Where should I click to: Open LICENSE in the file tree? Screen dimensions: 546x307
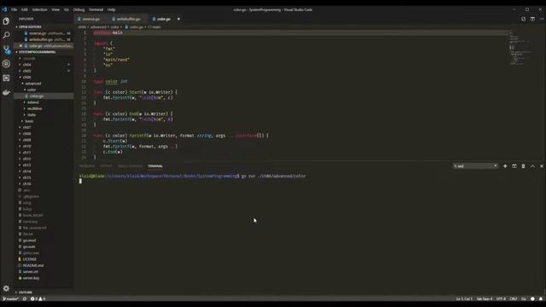click(29, 259)
